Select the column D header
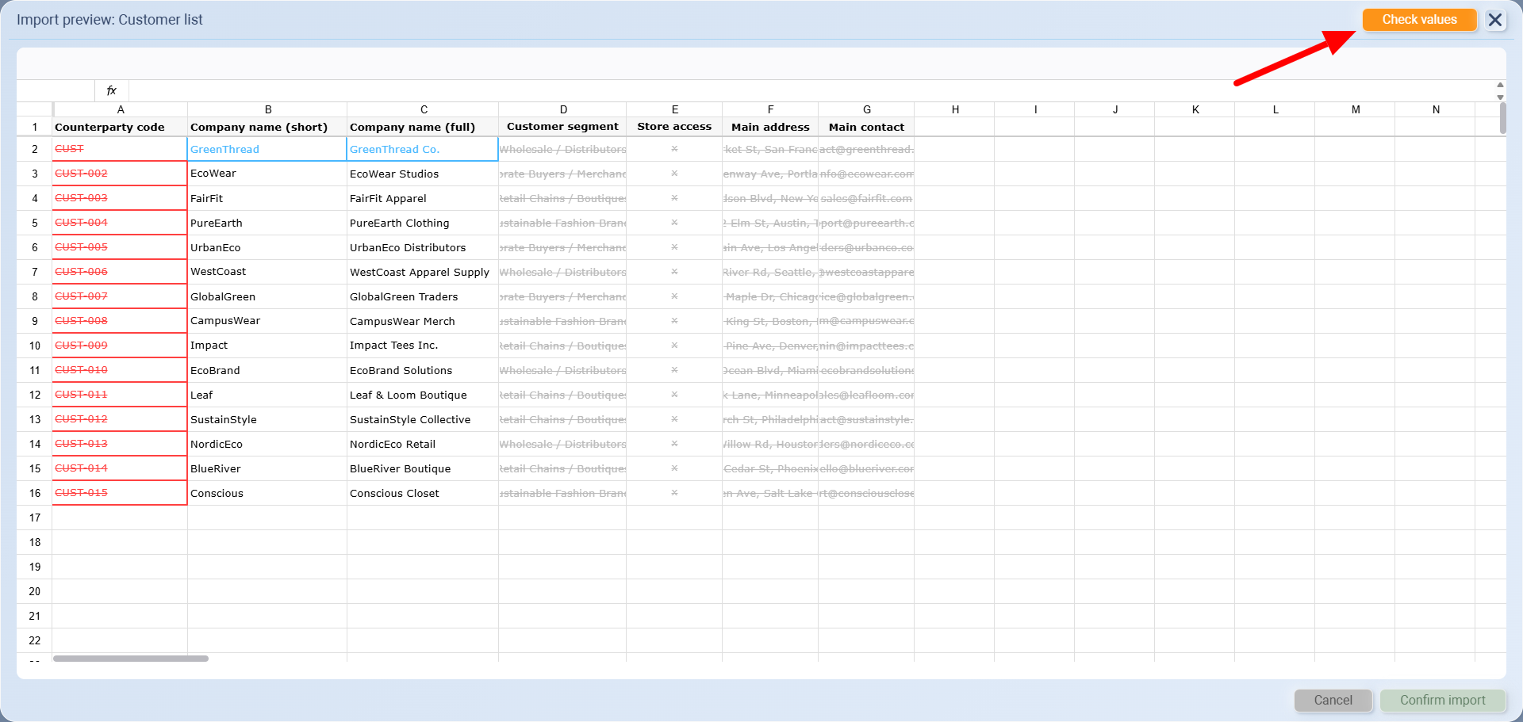 pyautogui.click(x=562, y=109)
